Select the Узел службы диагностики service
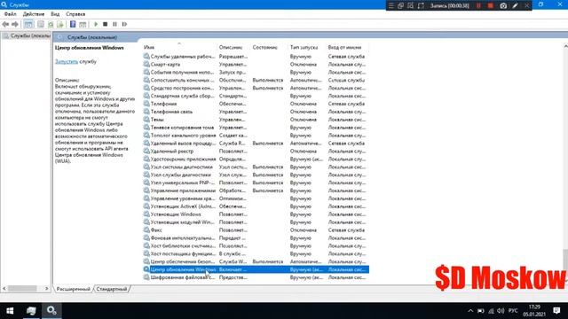This screenshot has width=568, height=319. tap(256, 175)
